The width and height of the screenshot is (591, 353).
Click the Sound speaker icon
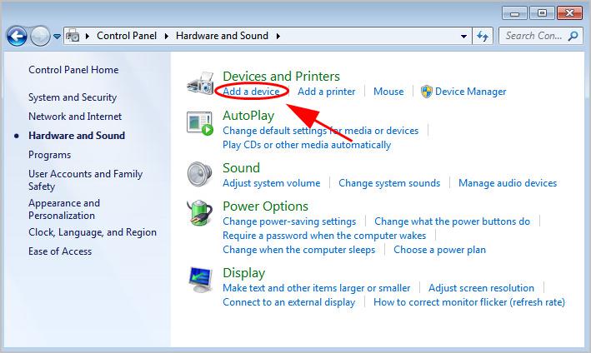[x=200, y=174]
